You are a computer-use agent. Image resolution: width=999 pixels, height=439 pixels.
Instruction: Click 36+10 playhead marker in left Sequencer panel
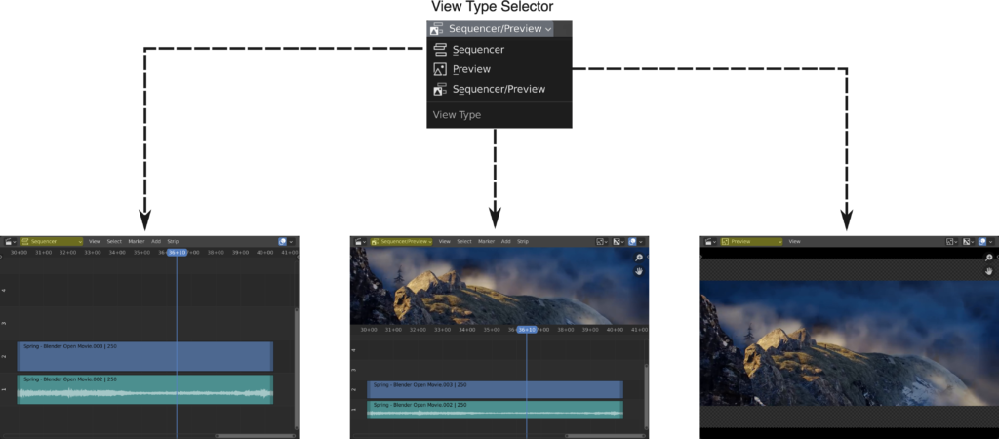tap(178, 253)
